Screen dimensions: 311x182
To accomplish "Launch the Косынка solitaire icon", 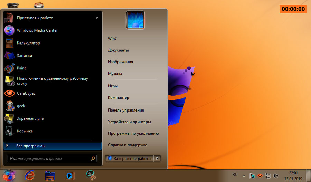I will [9, 131].
